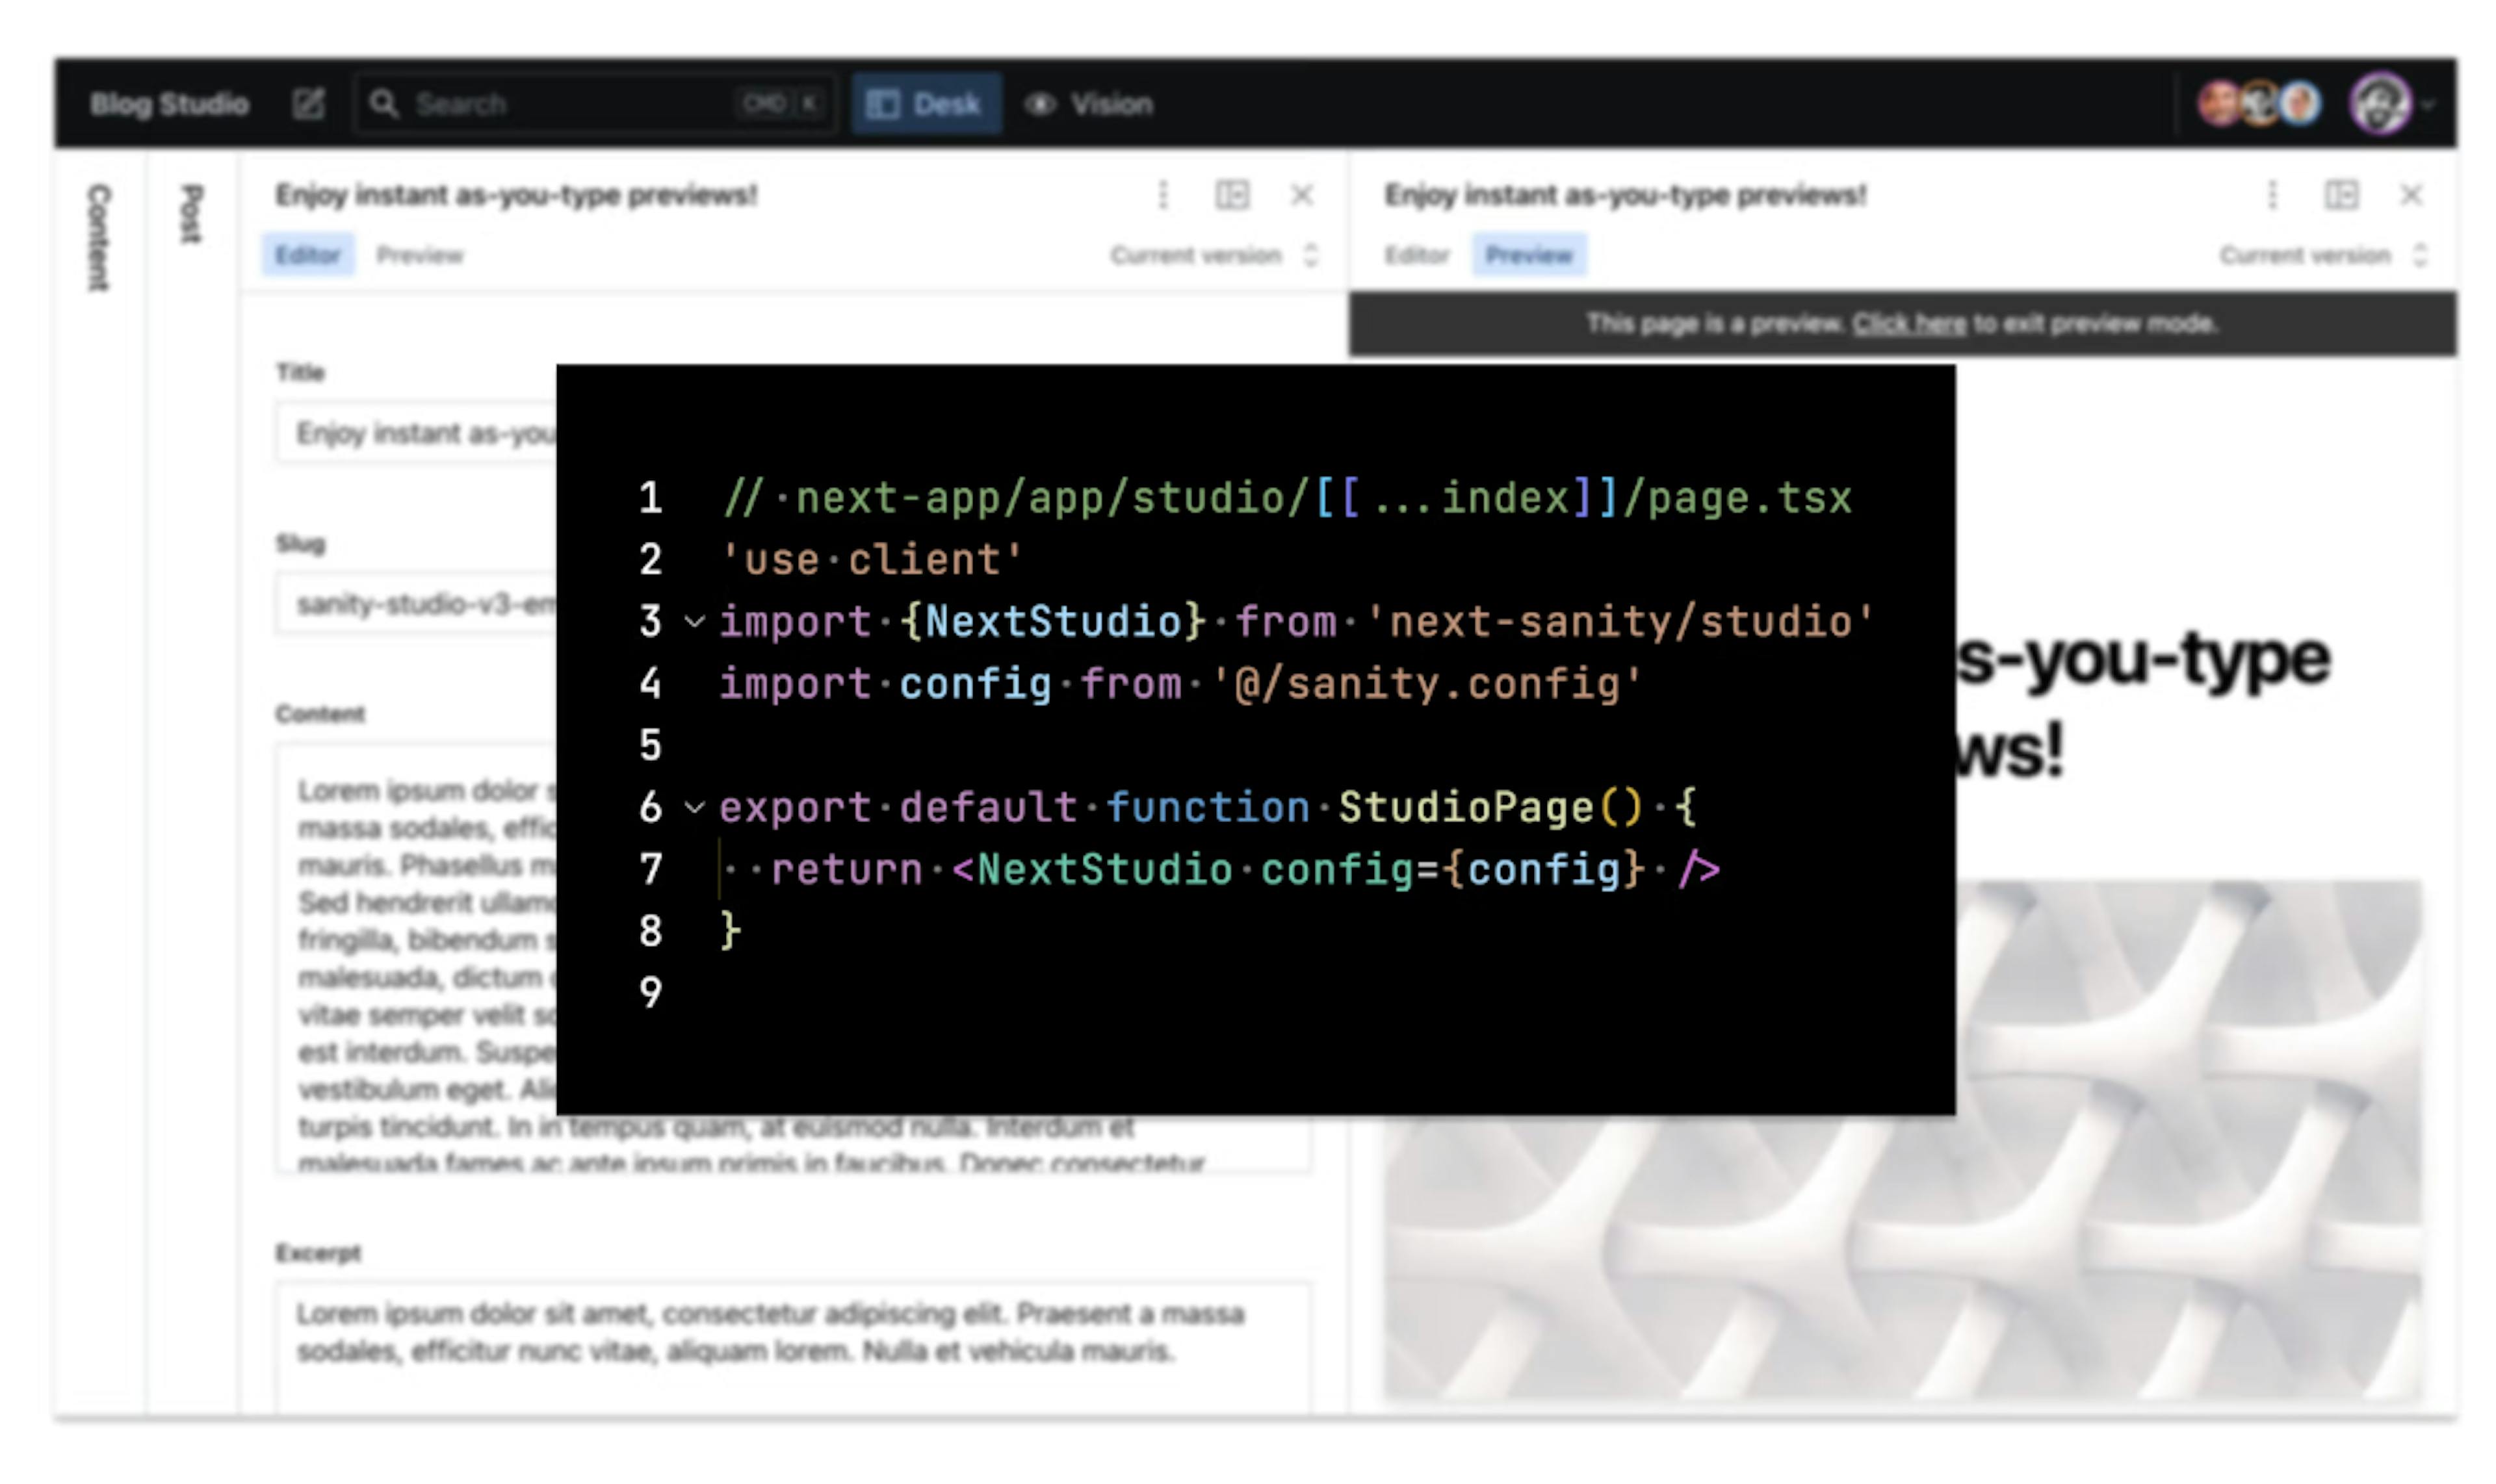This screenshot has width=2496, height=1484.
Task: Click the compose new document pencil icon
Action: click(x=308, y=104)
